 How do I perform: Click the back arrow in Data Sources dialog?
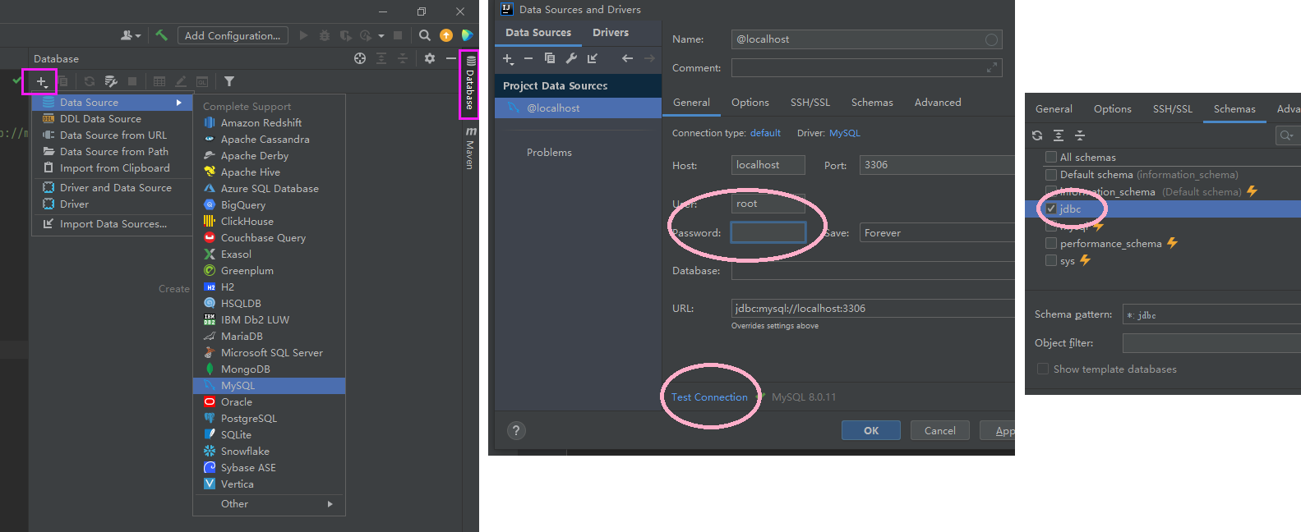(x=627, y=58)
